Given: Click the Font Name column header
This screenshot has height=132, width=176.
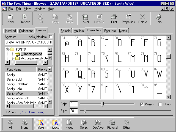Looking at the screenshot, I should point(21,70).
